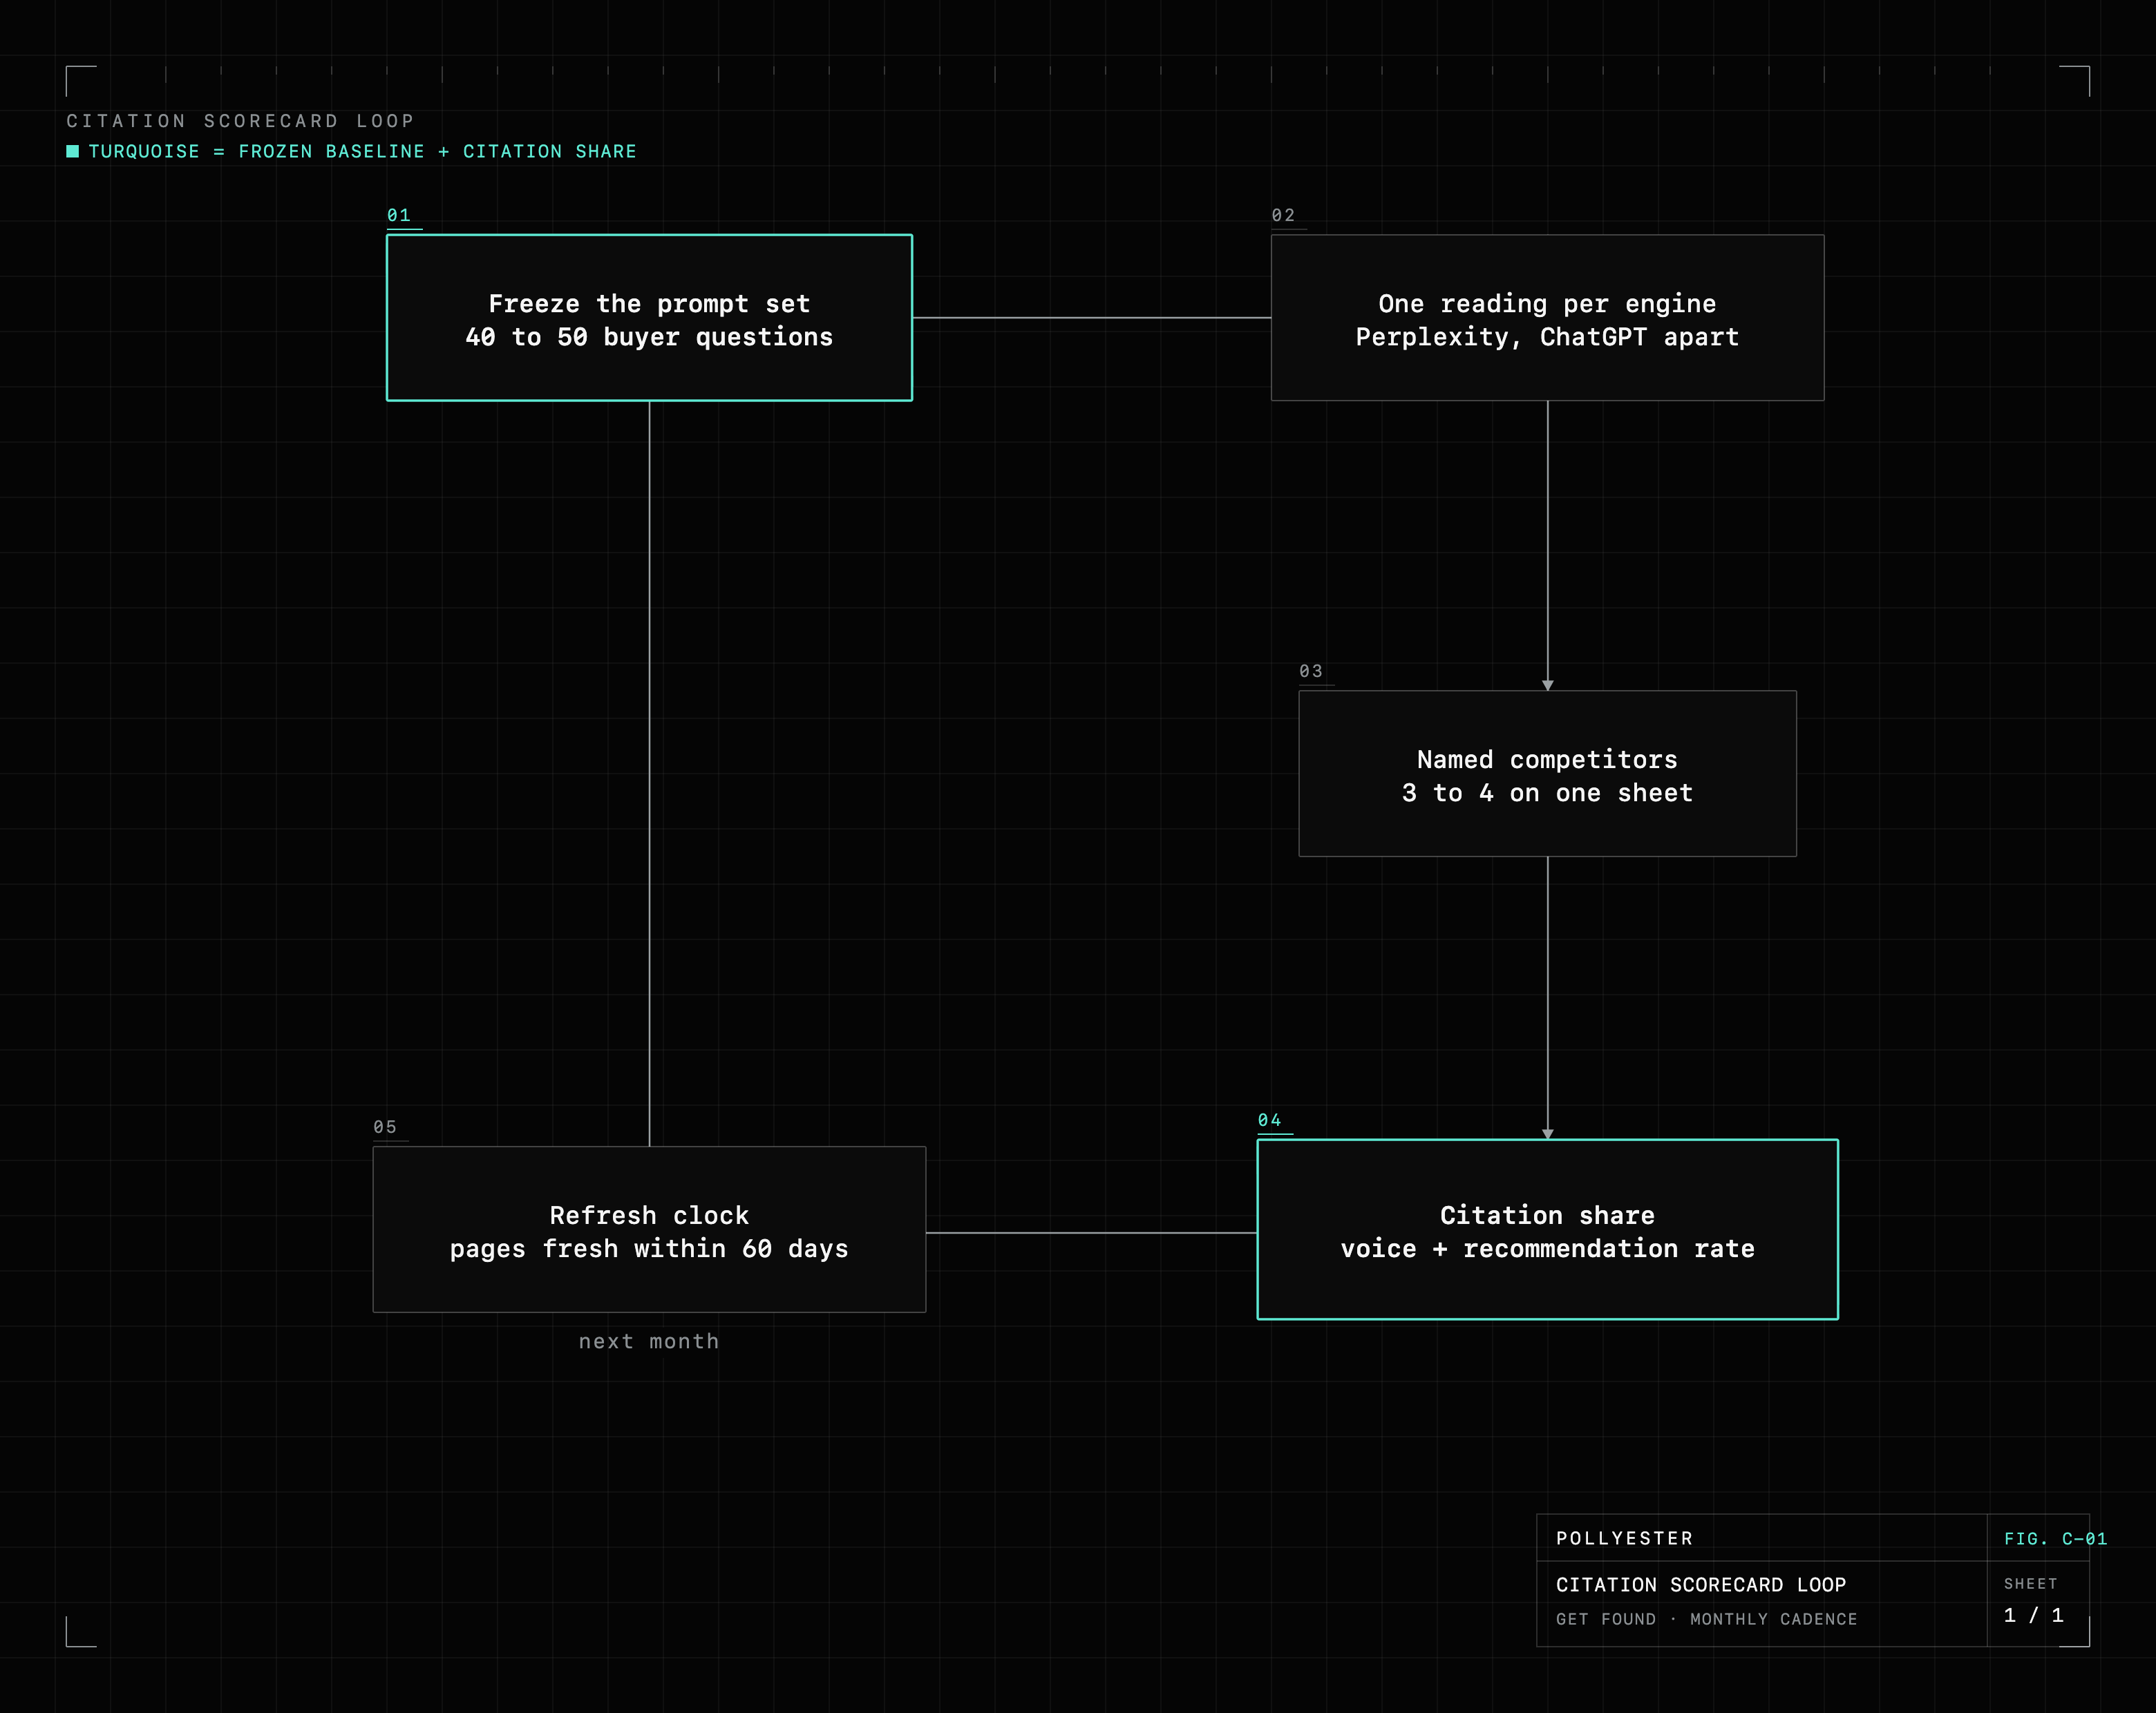Click the arrowhead entering Citation share

pos(1547,1133)
